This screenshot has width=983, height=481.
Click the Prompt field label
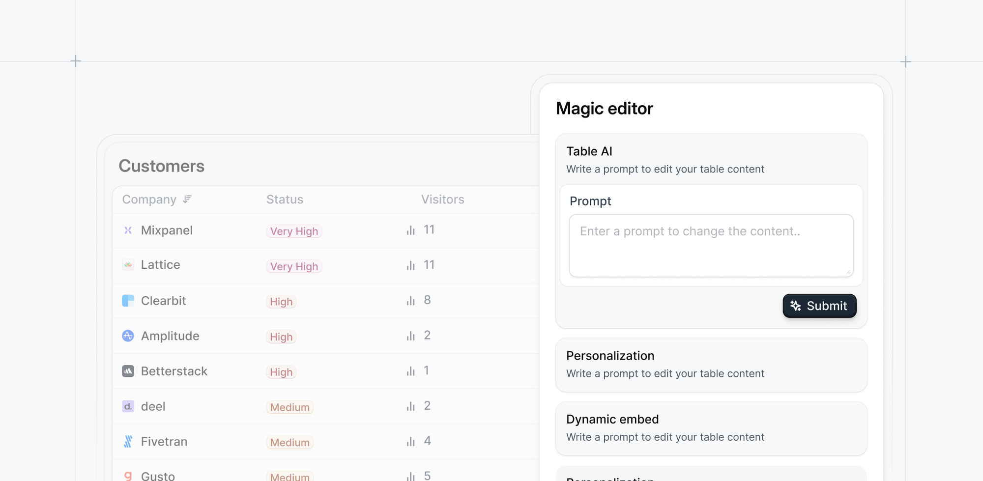[590, 201]
